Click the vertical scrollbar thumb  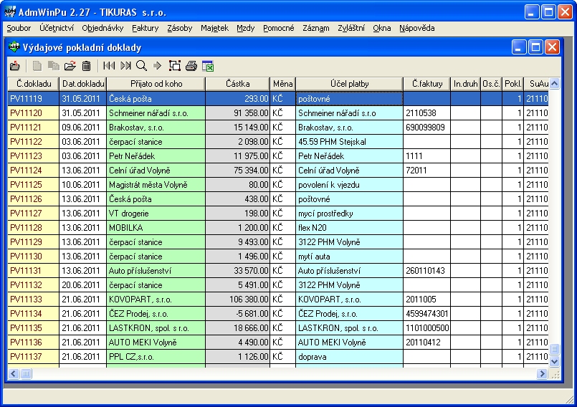[x=555, y=348]
